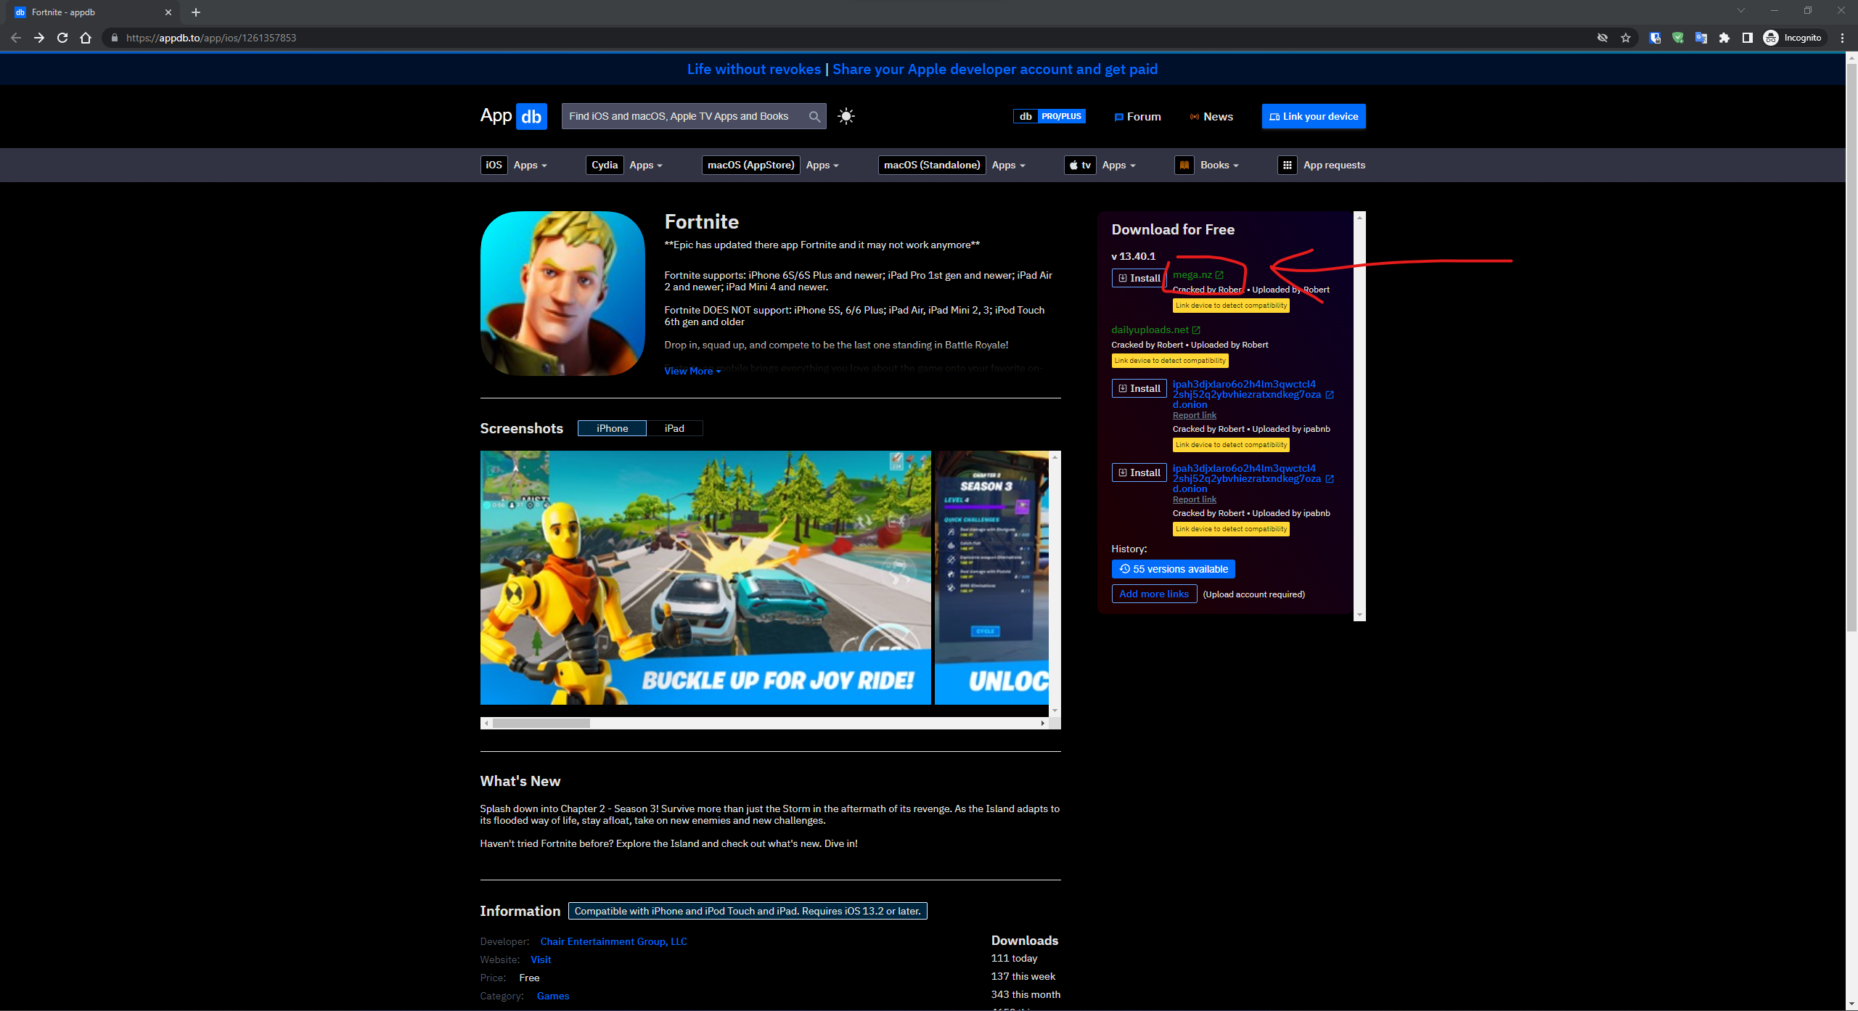Open browser extensions puzzle icon
The image size is (1858, 1011).
pos(1724,38)
